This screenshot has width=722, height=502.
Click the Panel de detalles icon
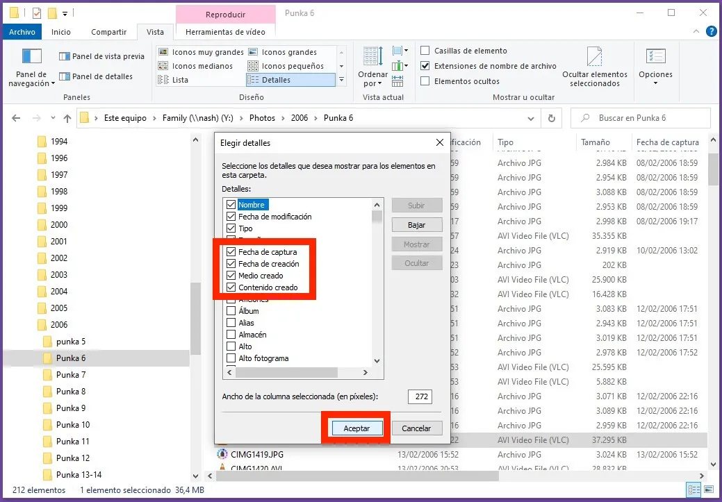65,76
